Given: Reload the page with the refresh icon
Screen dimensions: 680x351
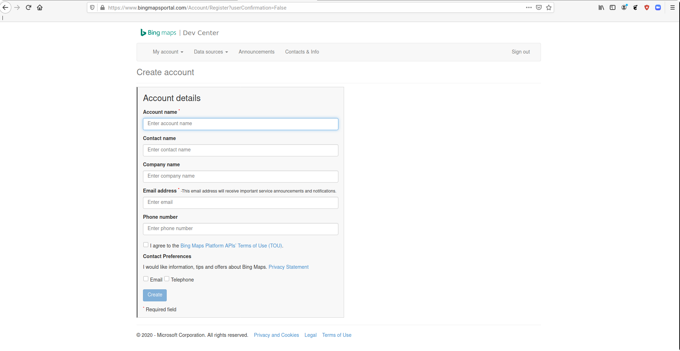Looking at the screenshot, I should point(28,7).
